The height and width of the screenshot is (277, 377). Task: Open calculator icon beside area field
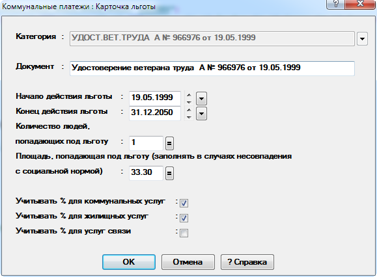[169, 173]
